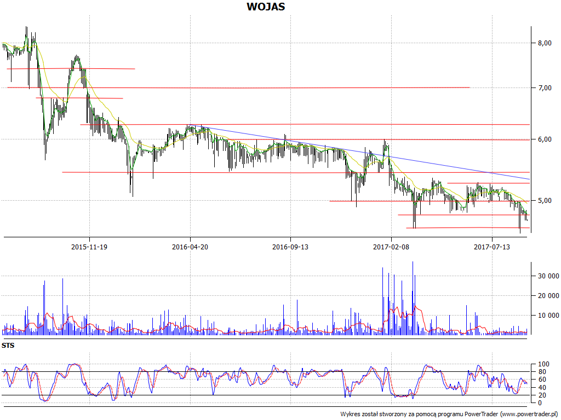The height and width of the screenshot is (420, 561).
Task: Click the 20 value on STS axis
Action: pos(542,395)
